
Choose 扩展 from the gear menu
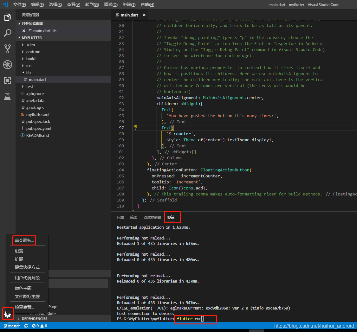coord(19,259)
